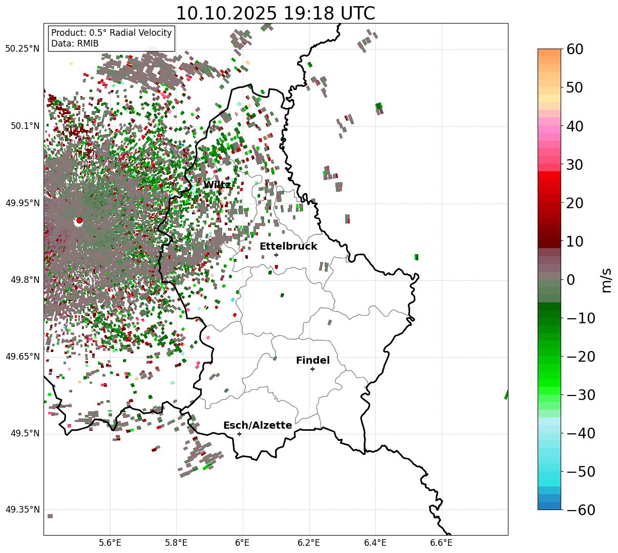This screenshot has width=618, height=553.
Task: Click the colorbar tick label −30
Action: (581, 395)
